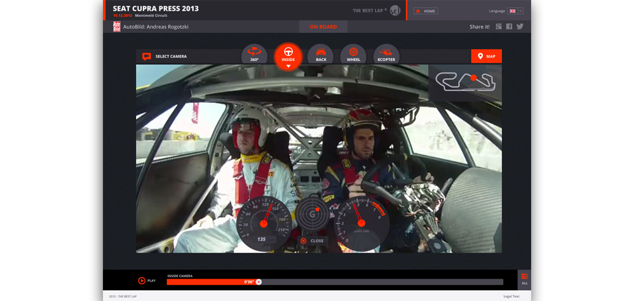Close the gauges overlay

313,241
